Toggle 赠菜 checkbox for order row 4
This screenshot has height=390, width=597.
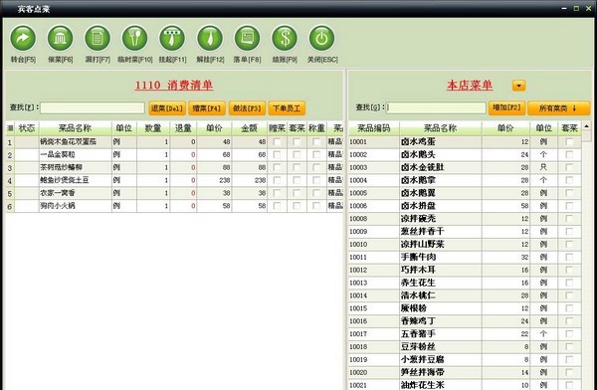[278, 180]
